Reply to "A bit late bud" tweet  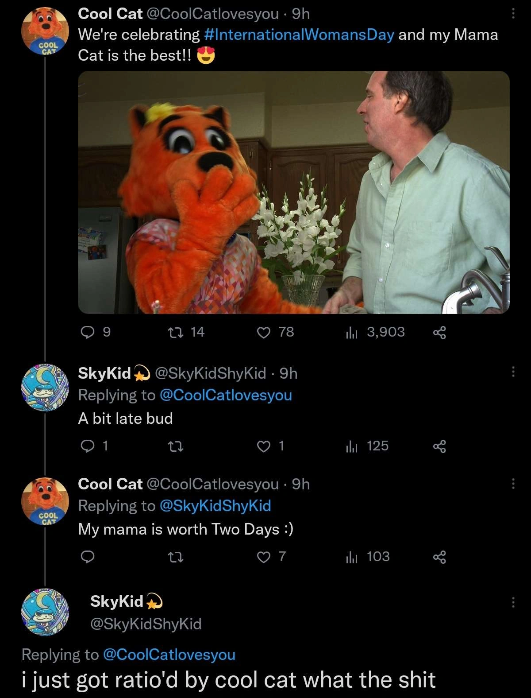click(x=88, y=446)
